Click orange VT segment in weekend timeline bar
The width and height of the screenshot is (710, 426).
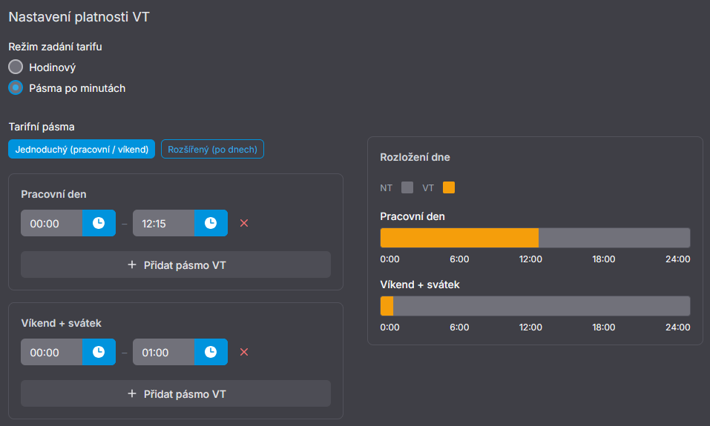point(387,306)
